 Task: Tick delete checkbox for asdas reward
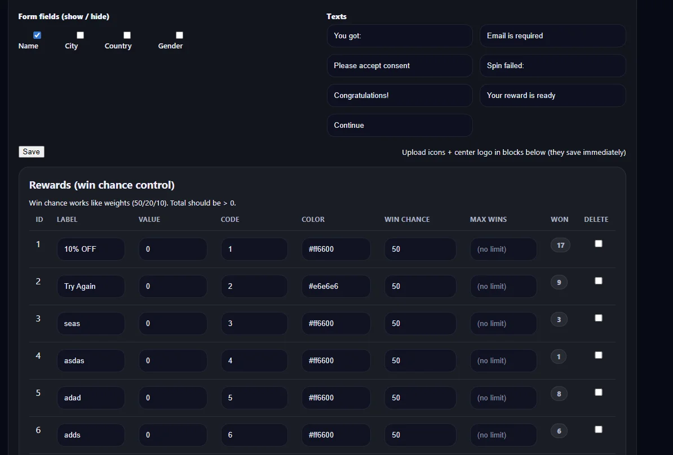pos(599,355)
